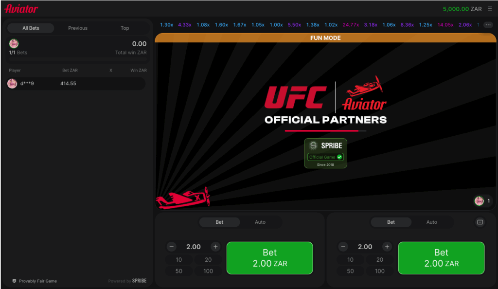The width and height of the screenshot is (498, 289).
Task: Click Powered by SPRIBE link
Action: [x=127, y=281]
